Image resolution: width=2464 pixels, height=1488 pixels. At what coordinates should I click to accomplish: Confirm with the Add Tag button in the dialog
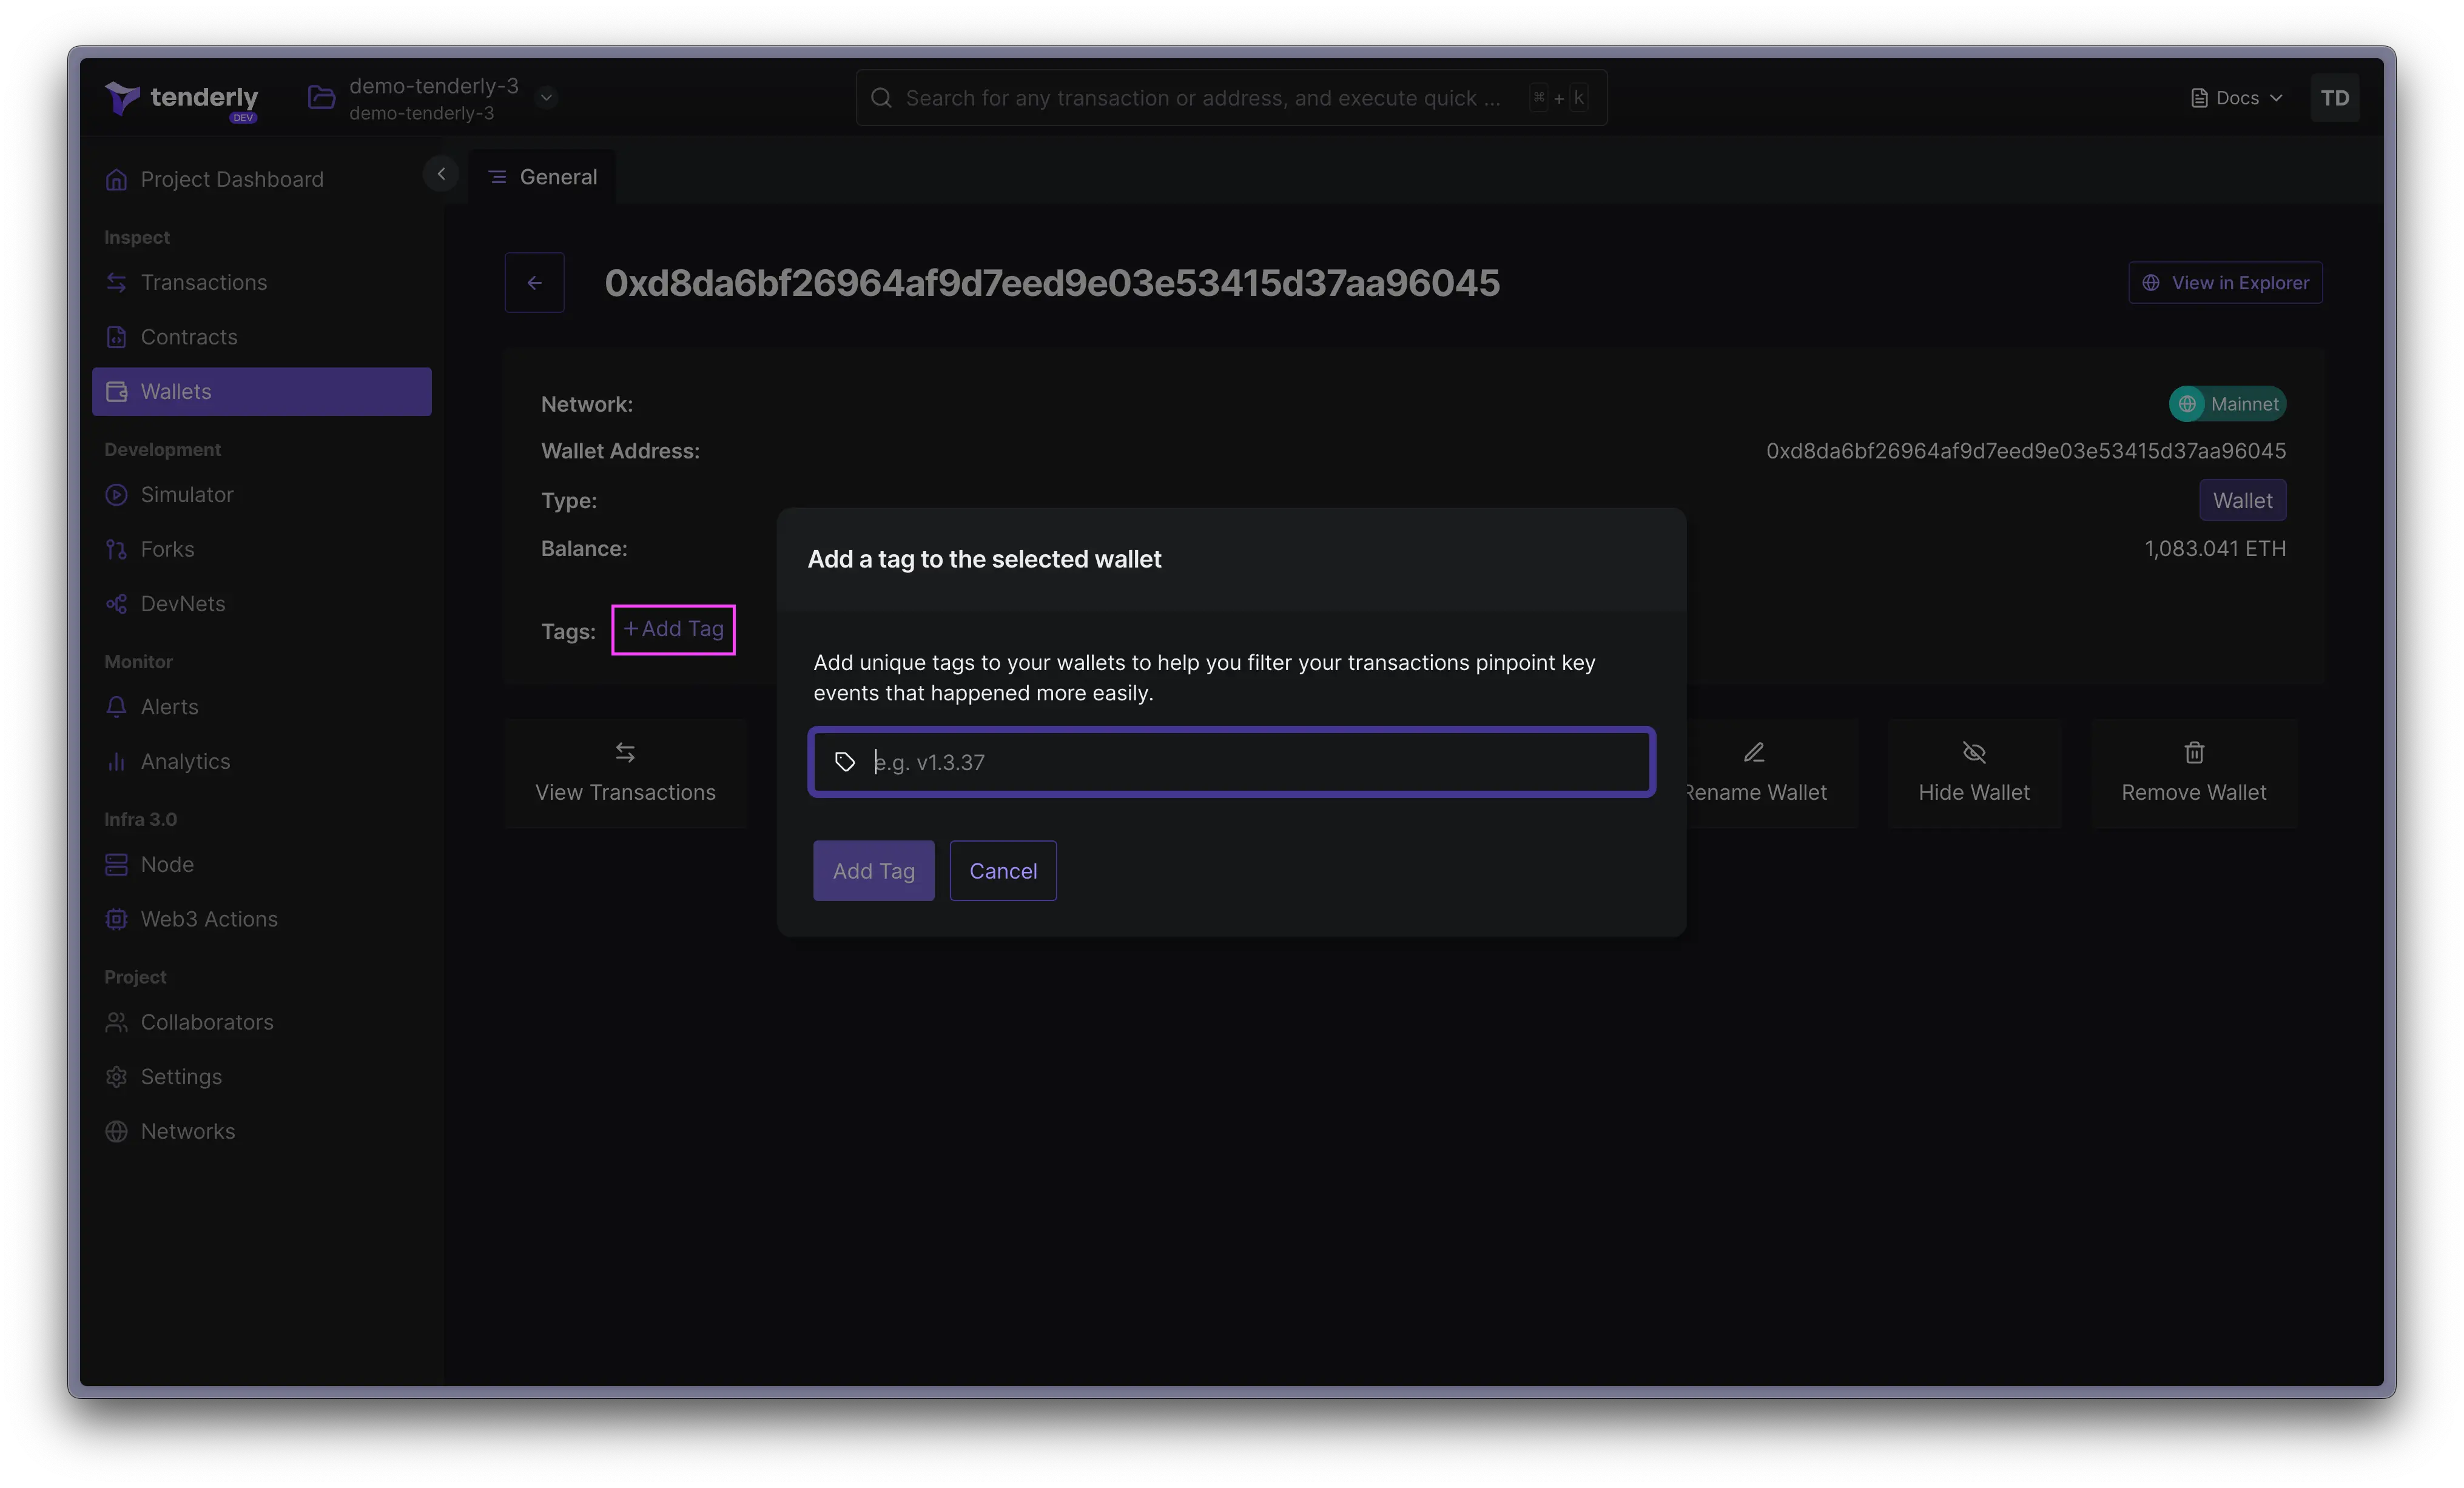point(873,870)
